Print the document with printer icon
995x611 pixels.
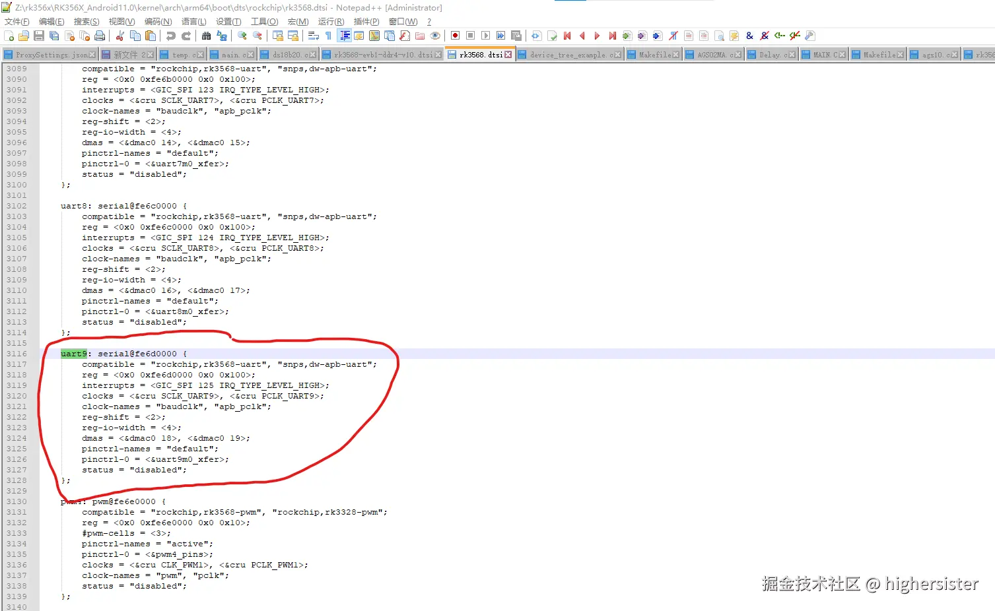tap(100, 36)
